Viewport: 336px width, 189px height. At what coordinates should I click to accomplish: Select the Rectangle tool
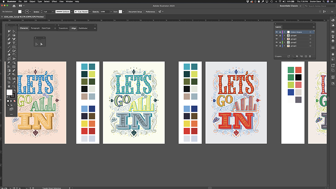[x=14, y=47]
